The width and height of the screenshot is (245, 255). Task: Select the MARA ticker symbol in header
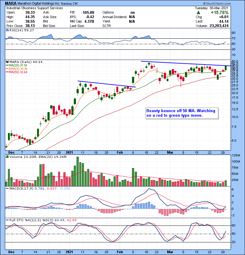pos(11,3)
